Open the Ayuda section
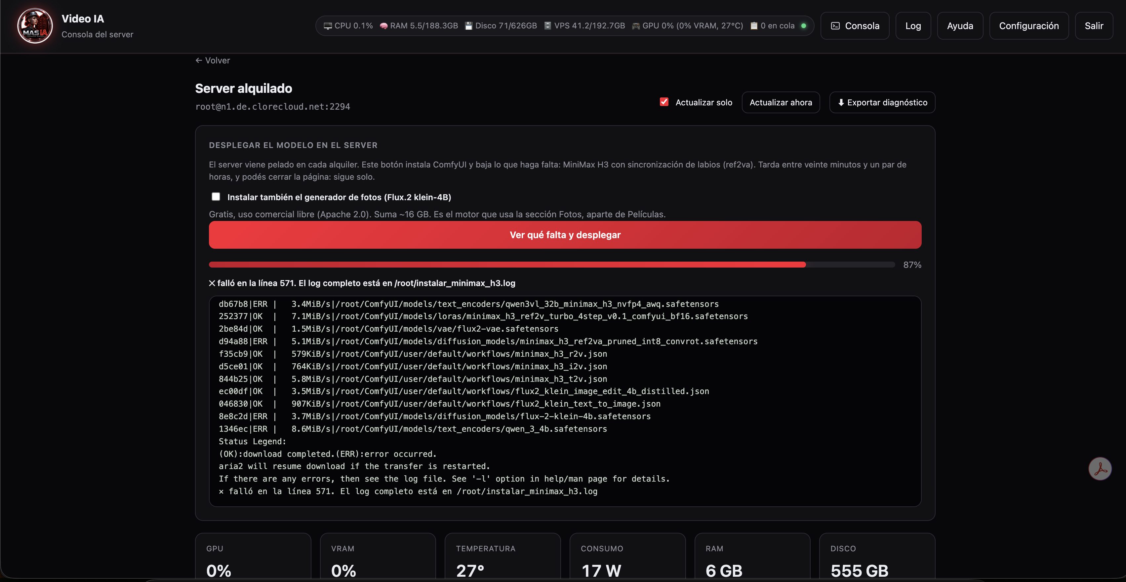Image resolution: width=1126 pixels, height=582 pixels. (x=960, y=26)
